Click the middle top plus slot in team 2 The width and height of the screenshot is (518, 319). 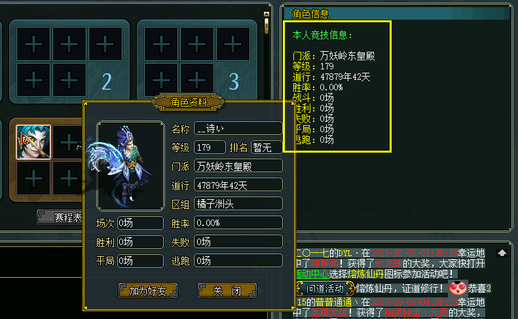coord(69,44)
